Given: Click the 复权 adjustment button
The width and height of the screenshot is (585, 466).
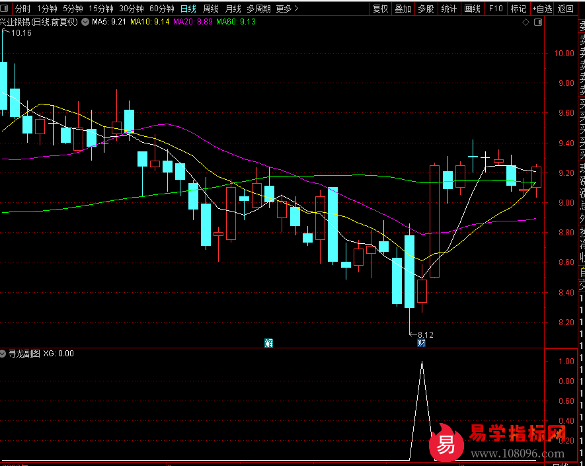Looking at the screenshot, I should point(381,9).
